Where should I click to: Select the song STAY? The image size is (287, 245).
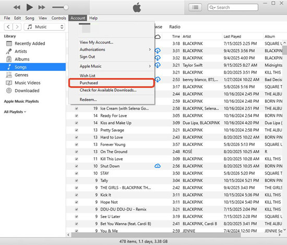pyautogui.click(x=104, y=174)
